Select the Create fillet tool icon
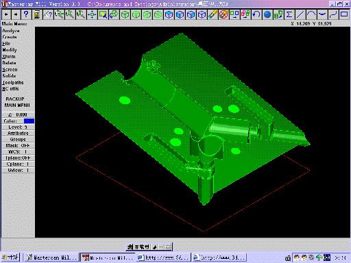Screen dimensions: 351x263 pyautogui.click(x=322, y=14)
